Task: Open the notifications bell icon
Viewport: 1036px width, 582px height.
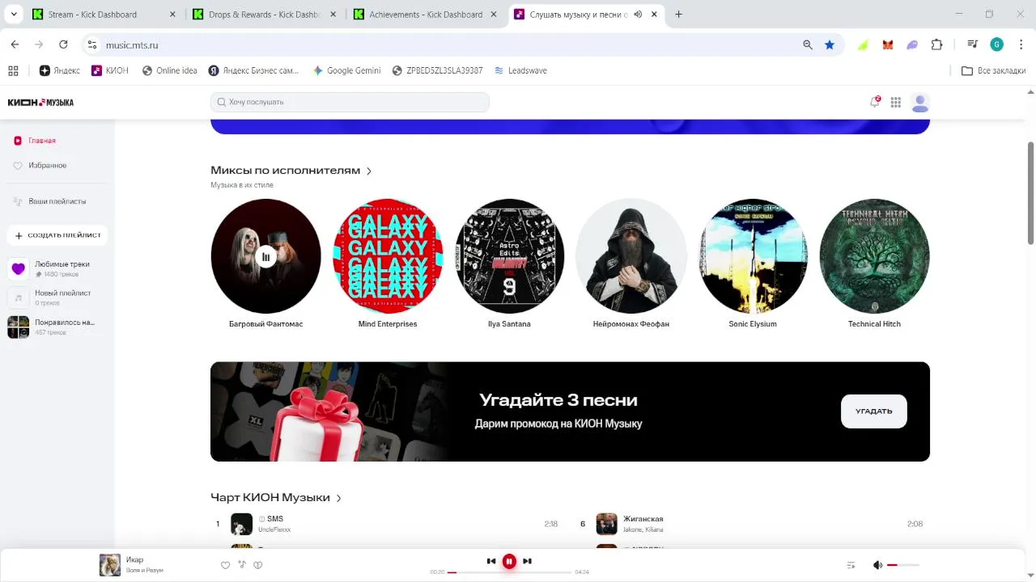Action: (874, 102)
